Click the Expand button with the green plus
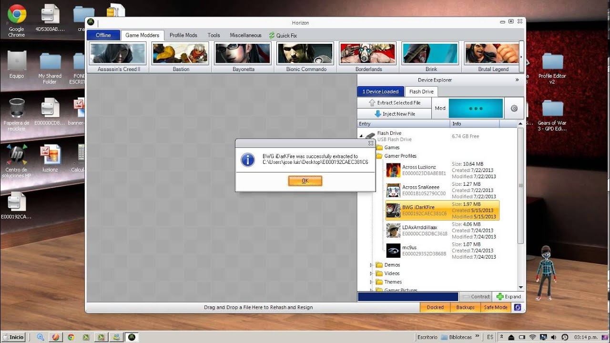The width and height of the screenshot is (610, 343). [508, 296]
